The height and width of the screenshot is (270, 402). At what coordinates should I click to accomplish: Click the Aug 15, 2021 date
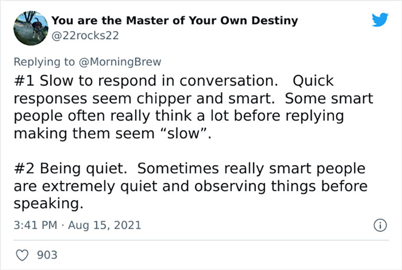(x=104, y=225)
